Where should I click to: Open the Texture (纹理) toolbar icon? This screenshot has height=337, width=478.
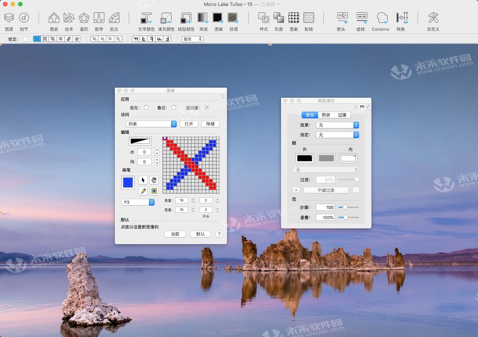[233, 17]
